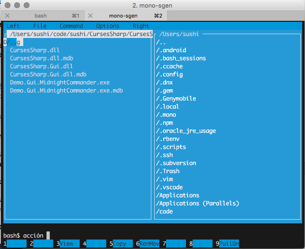Select the /.local directory

(x=167, y=107)
